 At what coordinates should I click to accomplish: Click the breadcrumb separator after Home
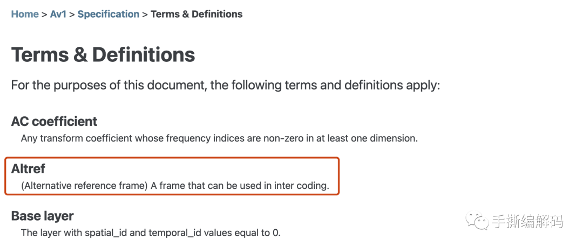tap(44, 15)
